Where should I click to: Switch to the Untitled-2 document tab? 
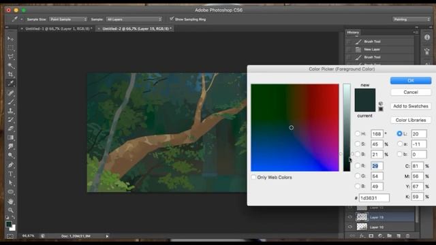click(135, 29)
